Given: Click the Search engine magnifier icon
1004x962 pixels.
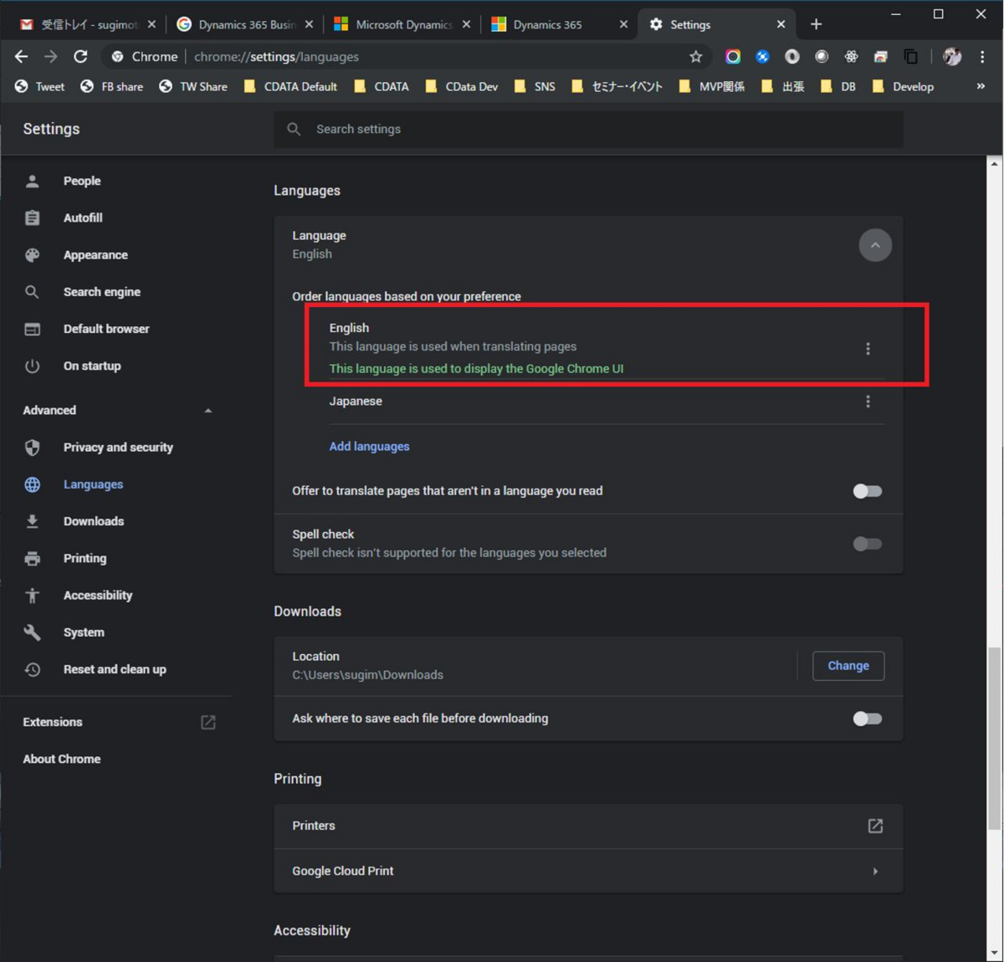Looking at the screenshot, I should pos(32,292).
